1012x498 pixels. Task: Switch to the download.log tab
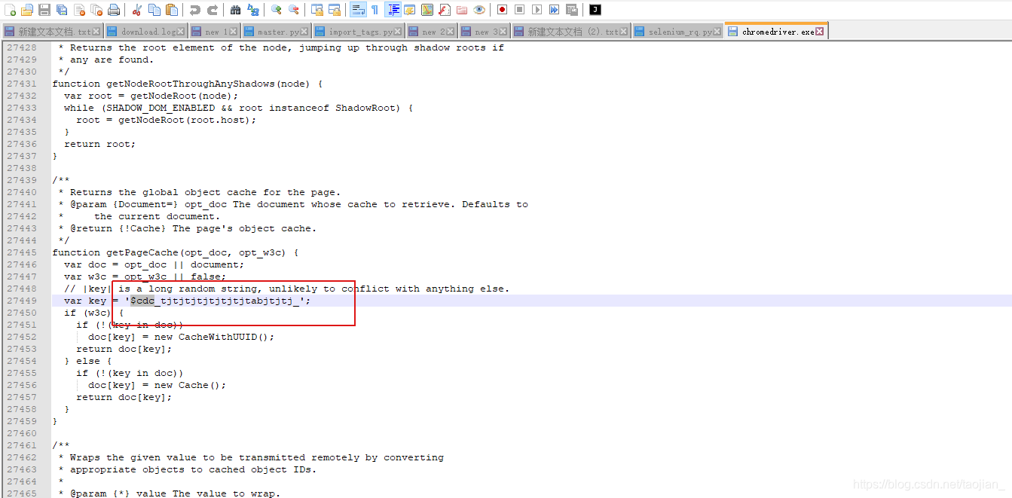[x=145, y=32]
